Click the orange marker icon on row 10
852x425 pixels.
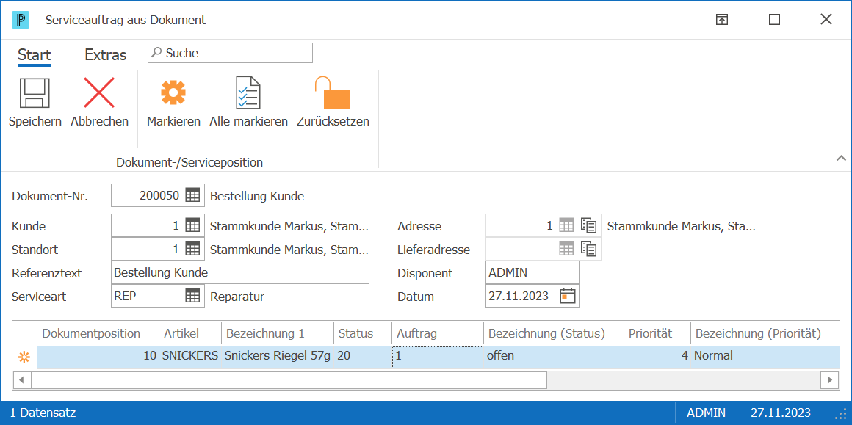pyautogui.click(x=24, y=357)
